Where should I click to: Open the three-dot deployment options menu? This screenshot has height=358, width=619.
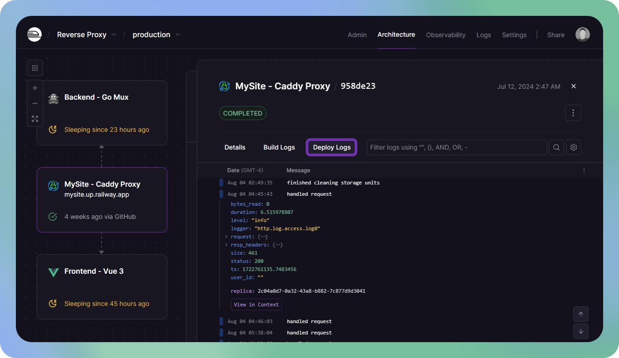(573, 113)
